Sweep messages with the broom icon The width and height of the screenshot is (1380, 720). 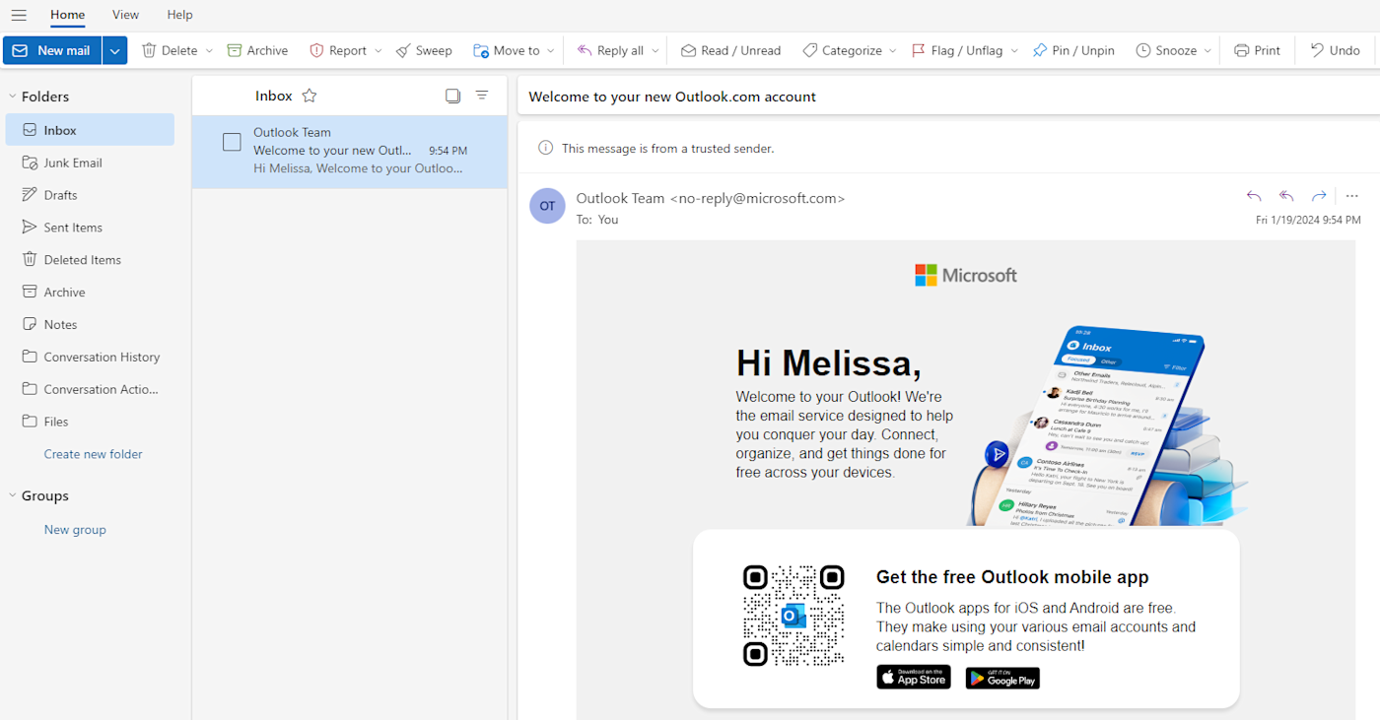click(424, 50)
